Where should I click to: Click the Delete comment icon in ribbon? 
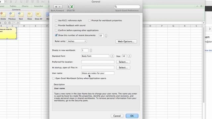click(3, 15)
